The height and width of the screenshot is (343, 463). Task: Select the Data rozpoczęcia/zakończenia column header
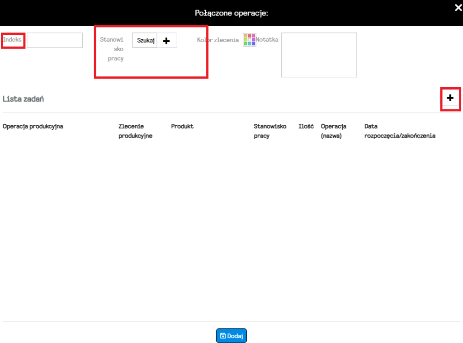[x=400, y=131]
